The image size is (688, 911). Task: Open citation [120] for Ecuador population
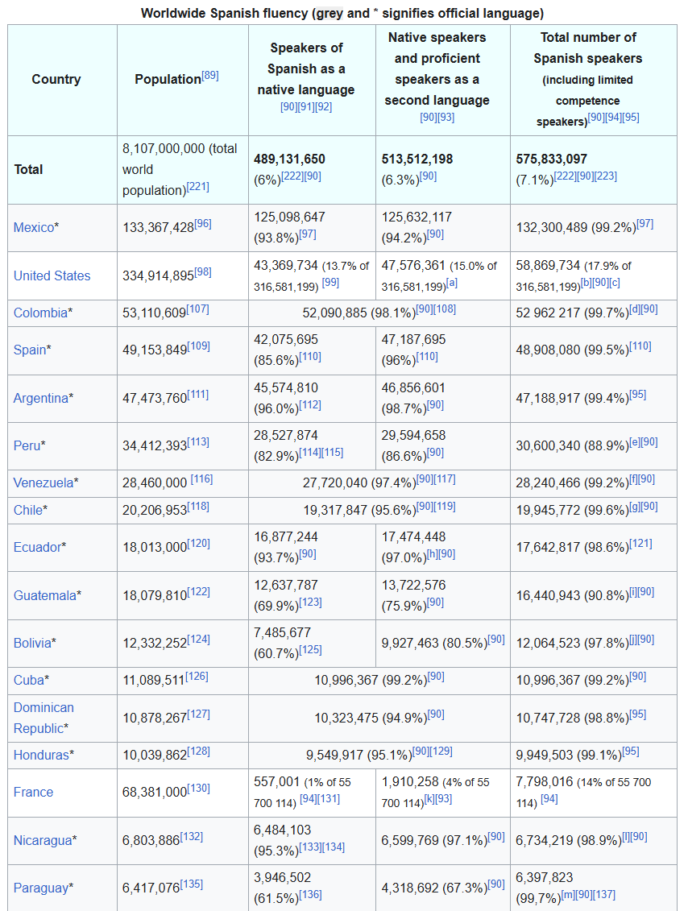199,544
